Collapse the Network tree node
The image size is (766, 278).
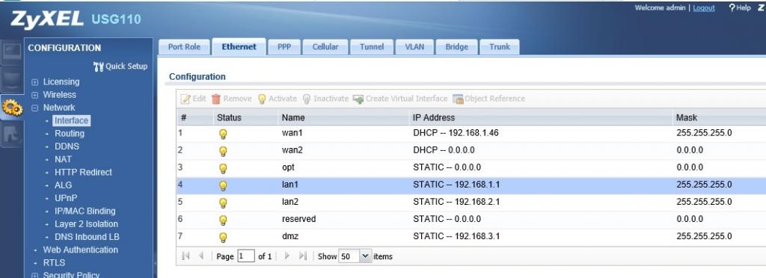tap(34, 108)
